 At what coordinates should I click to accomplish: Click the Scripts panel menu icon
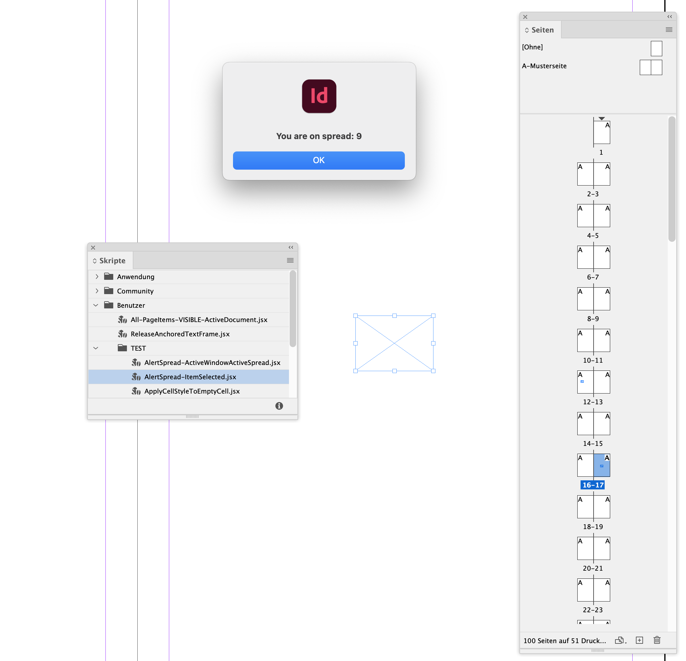290,261
